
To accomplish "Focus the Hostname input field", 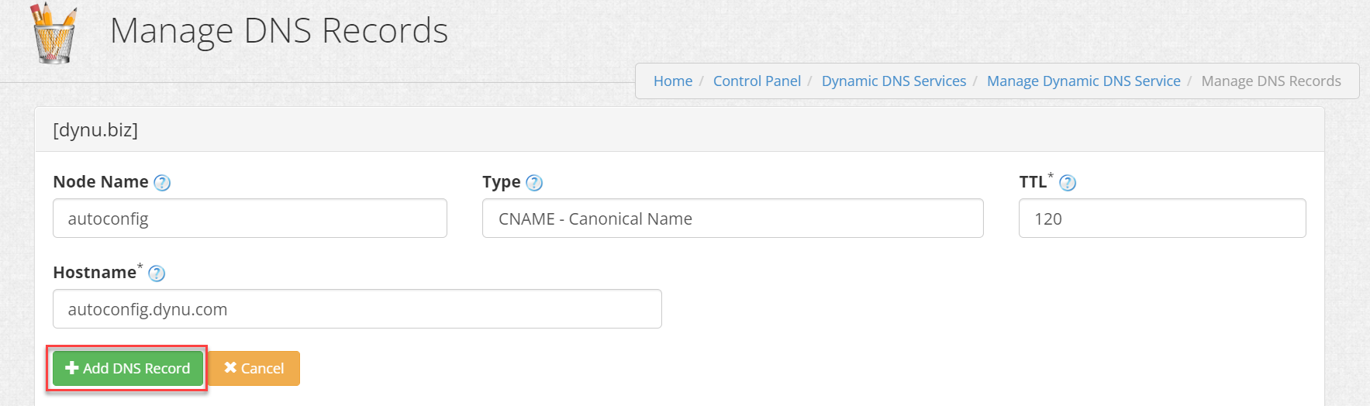I will (x=357, y=309).
